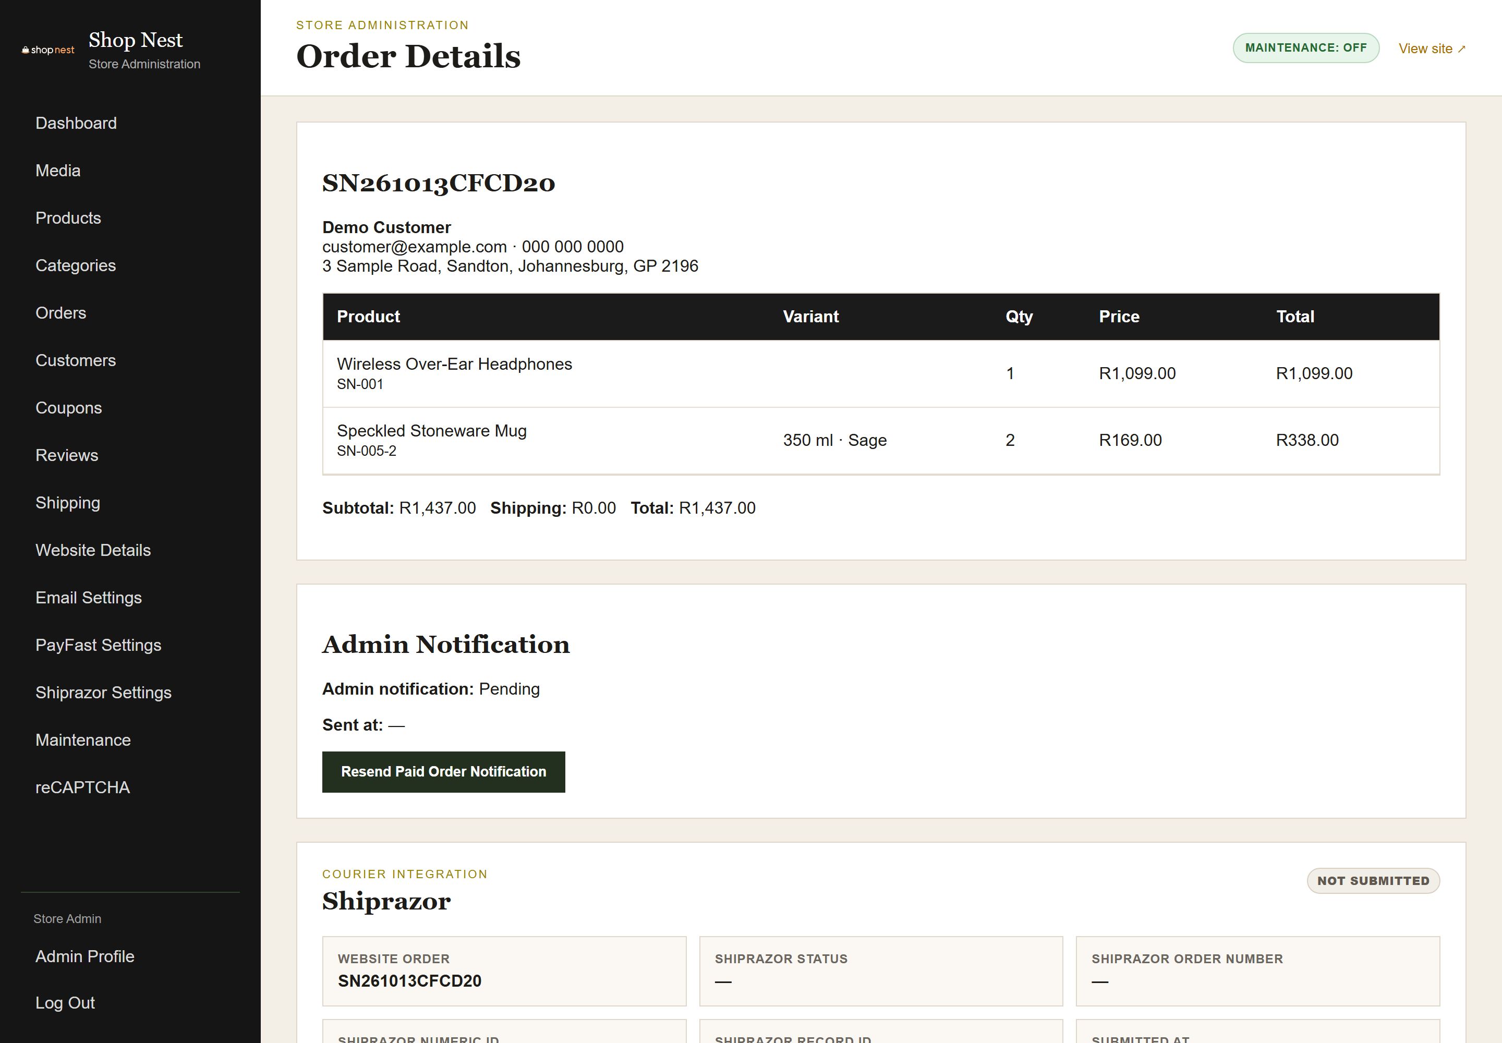Select order number heading SN261013CFCD20
Screen dimensions: 1502x1043
(x=439, y=184)
